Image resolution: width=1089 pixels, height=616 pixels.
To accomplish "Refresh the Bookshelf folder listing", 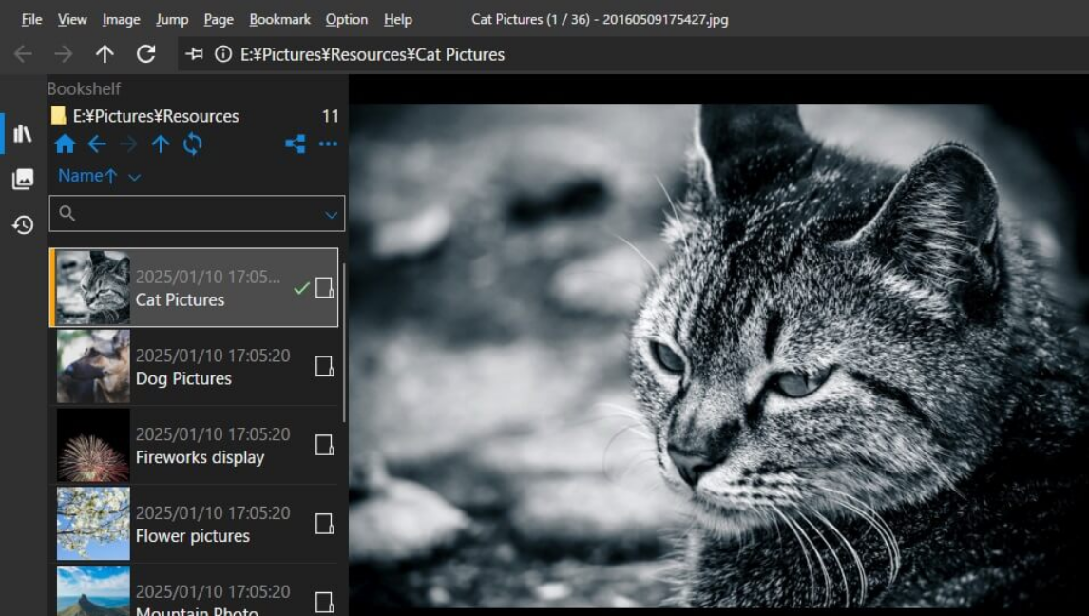I will coord(191,144).
